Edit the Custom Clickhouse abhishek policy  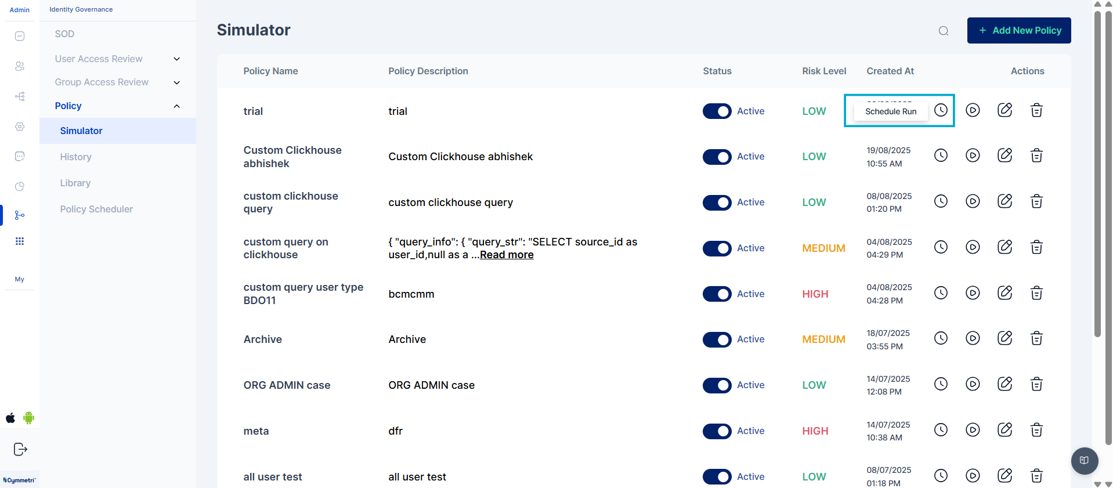tap(1004, 156)
